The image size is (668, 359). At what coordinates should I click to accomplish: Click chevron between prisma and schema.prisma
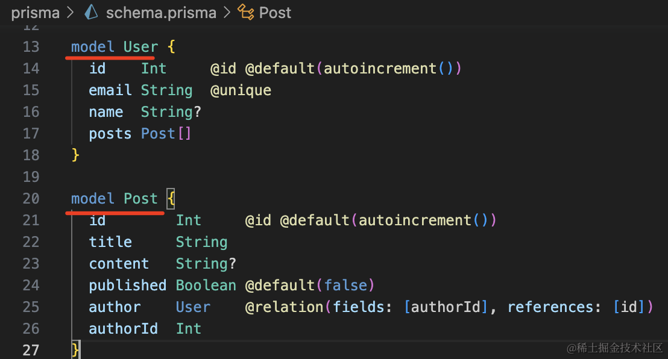click(x=72, y=13)
